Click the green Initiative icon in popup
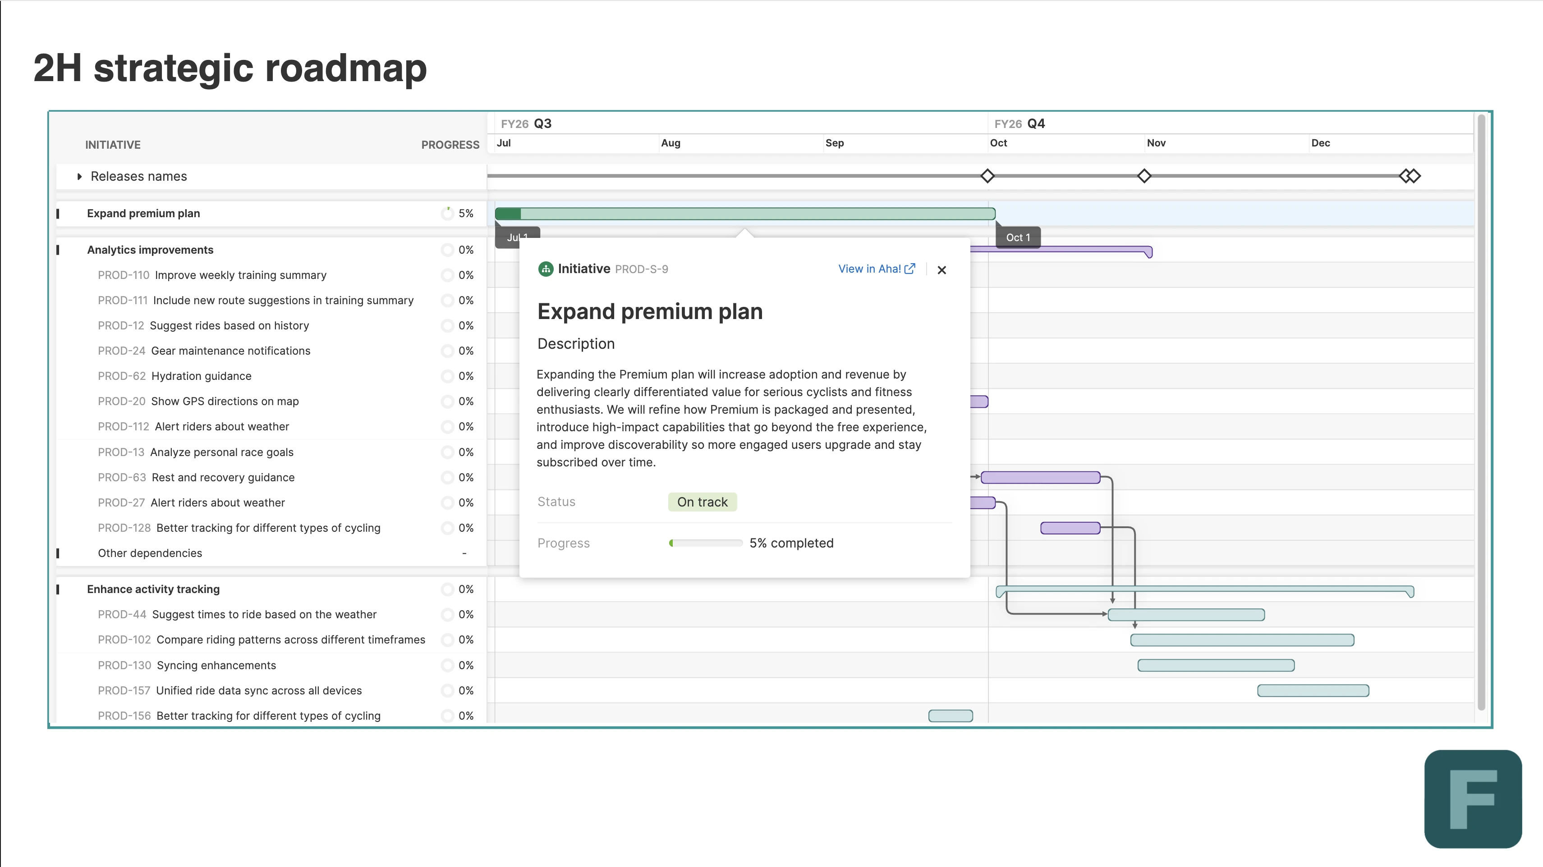The image size is (1543, 867). (x=545, y=269)
